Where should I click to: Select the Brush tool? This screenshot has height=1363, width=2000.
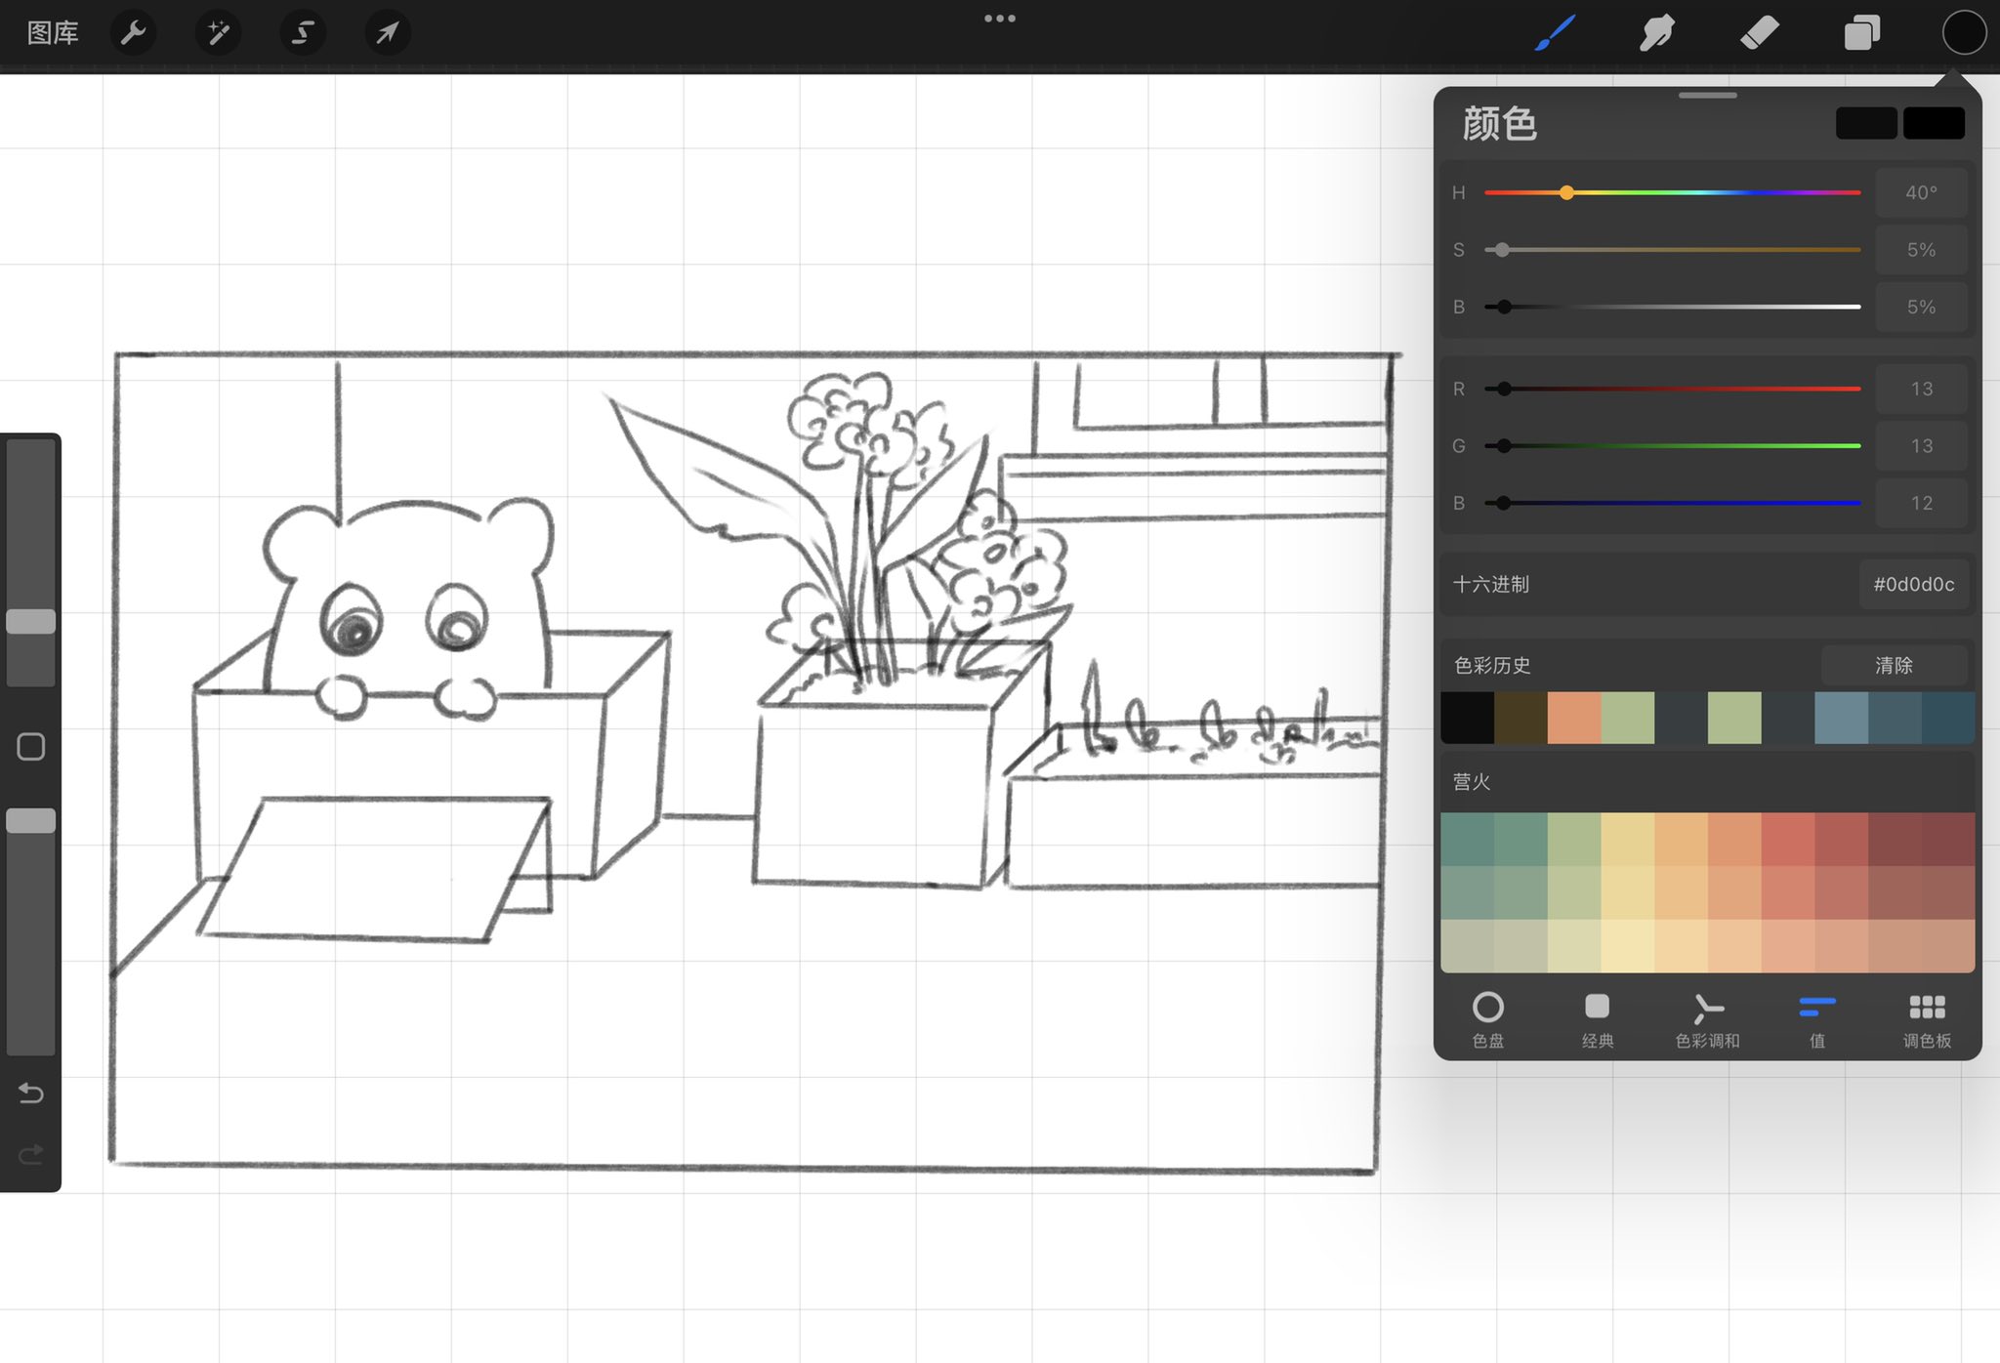click(x=1555, y=33)
